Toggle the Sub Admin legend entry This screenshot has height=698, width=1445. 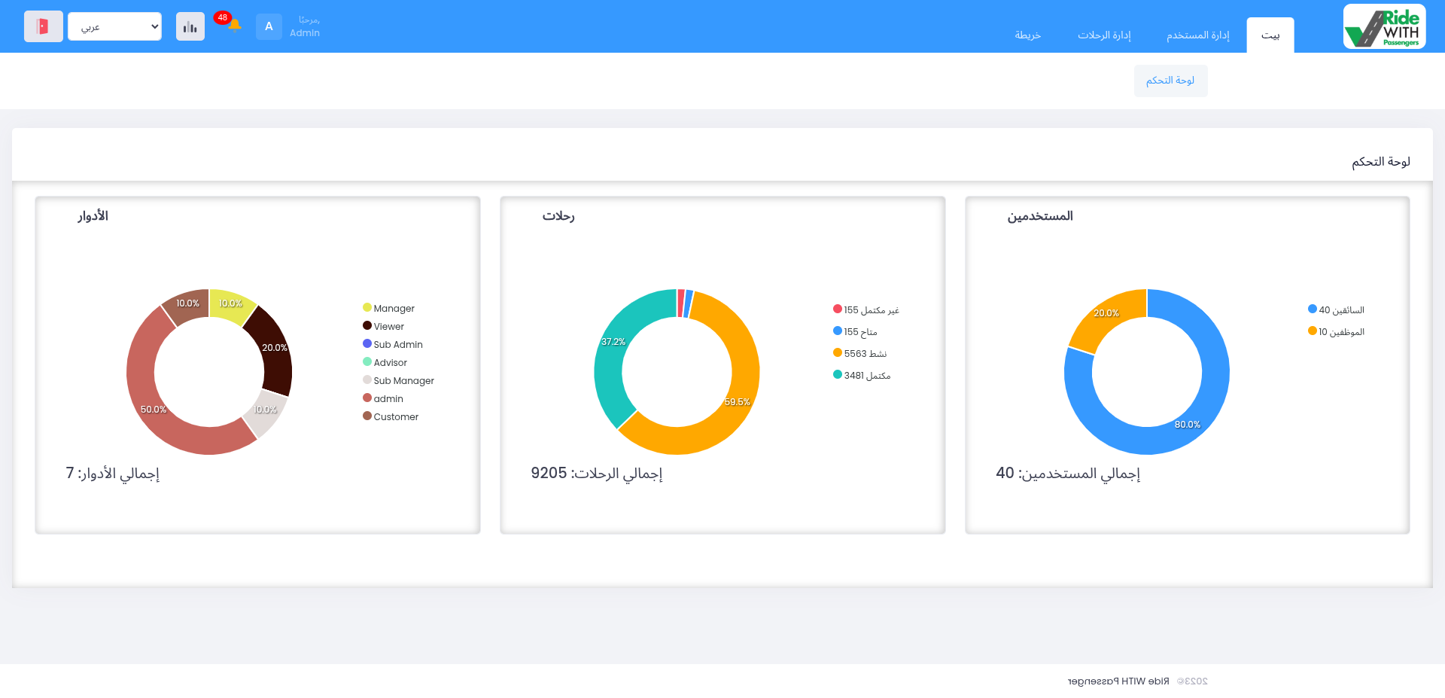click(x=397, y=344)
